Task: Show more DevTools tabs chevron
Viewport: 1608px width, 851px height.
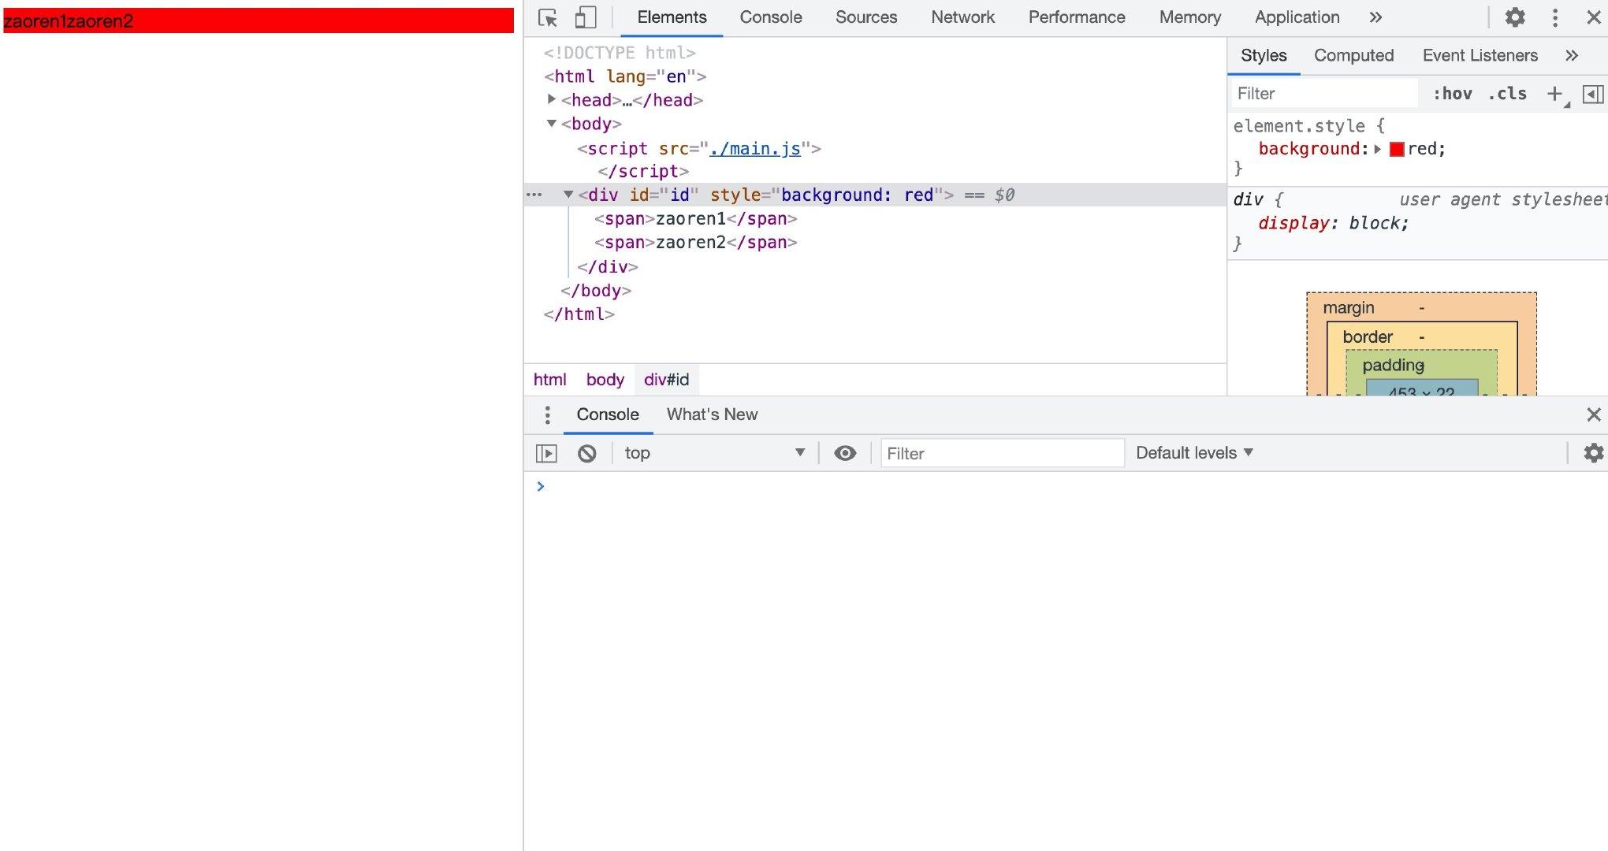Action: click(x=1375, y=17)
